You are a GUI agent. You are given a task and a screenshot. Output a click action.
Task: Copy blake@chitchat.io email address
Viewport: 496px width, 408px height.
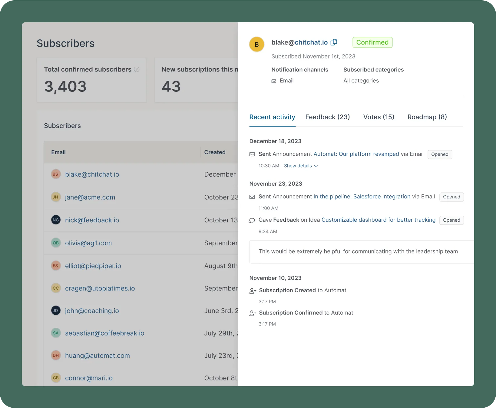[334, 42]
